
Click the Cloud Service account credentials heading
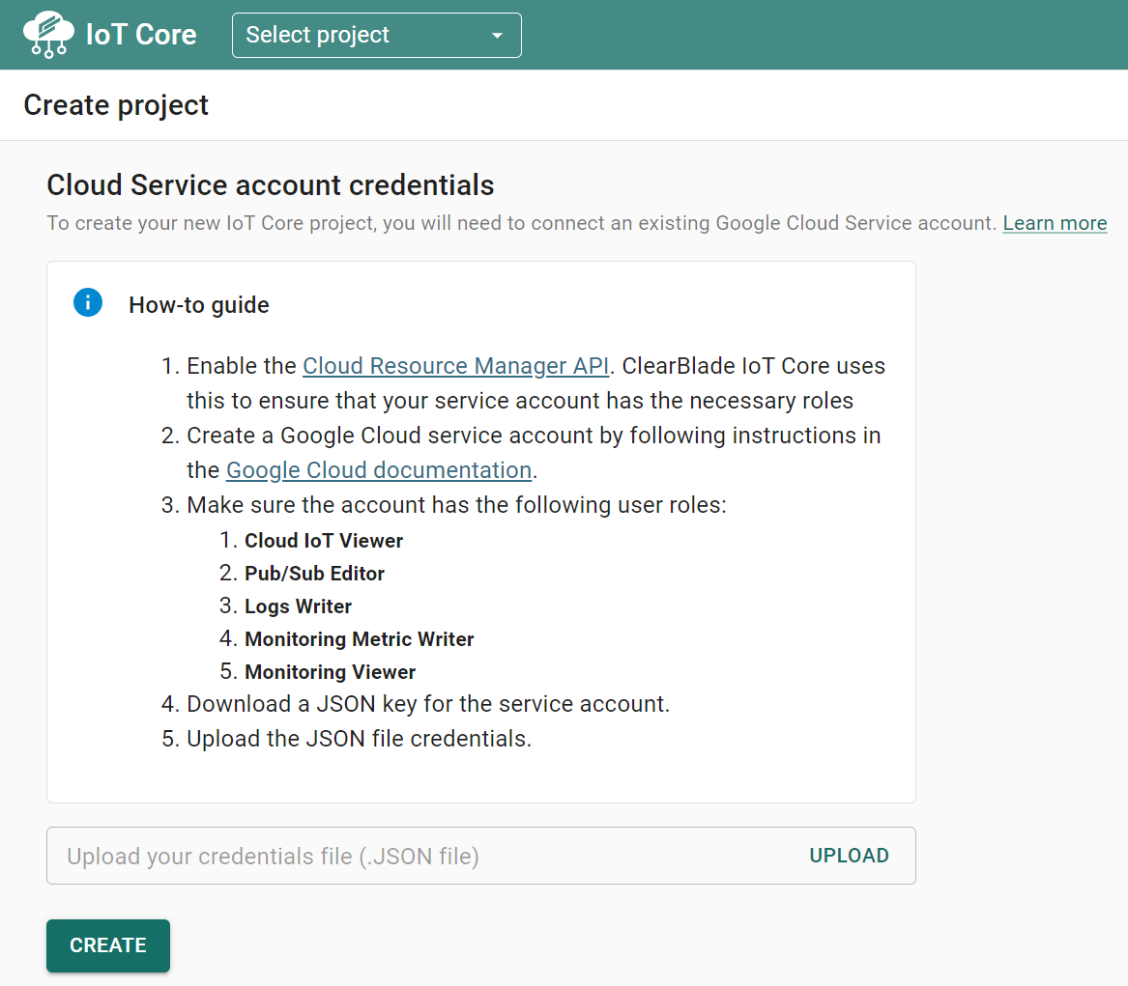point(270,184)
